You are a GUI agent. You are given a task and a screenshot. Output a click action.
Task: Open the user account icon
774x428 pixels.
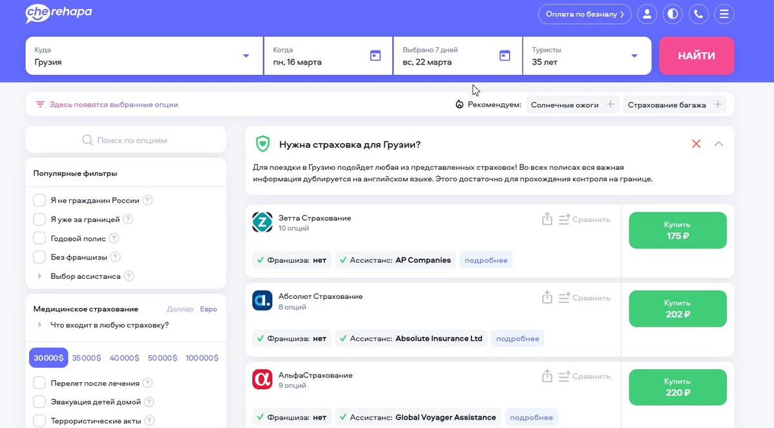click(x=647, y=14)
